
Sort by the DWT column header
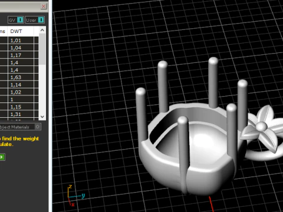(x=21, y=31)
